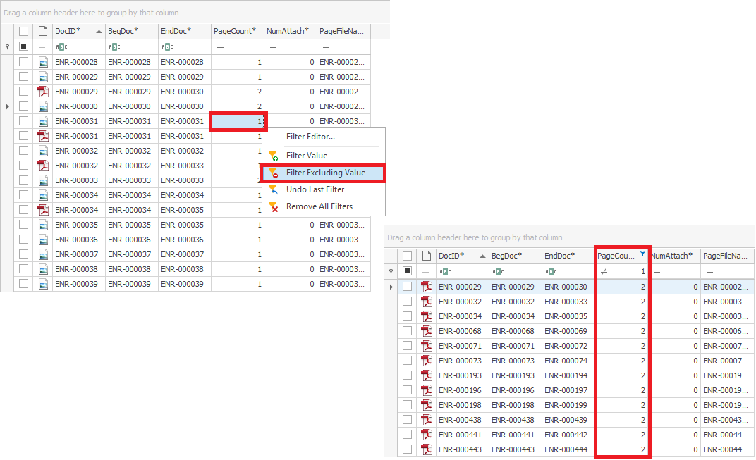This screenshot has height=460, width=756.
Task: Click the PDF icon in the ENR-000196 row
Action: coord(427,390)
